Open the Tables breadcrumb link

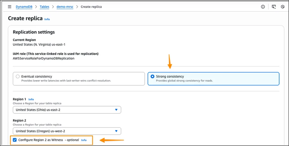point(44,7)
